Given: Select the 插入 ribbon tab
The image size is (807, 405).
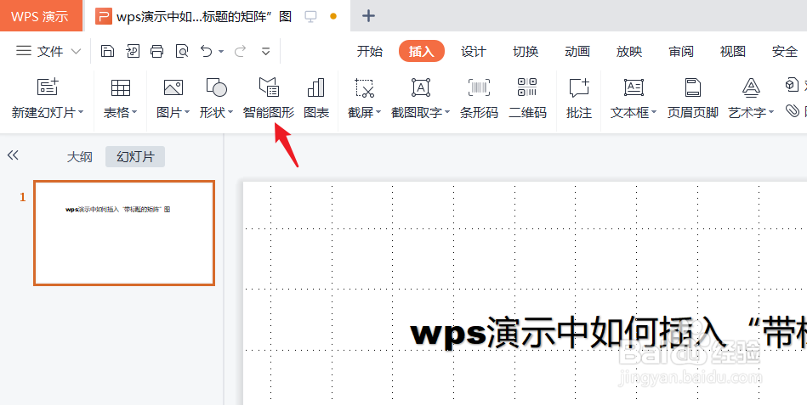Looking at the screenshot, I should (x=422, y=52).
